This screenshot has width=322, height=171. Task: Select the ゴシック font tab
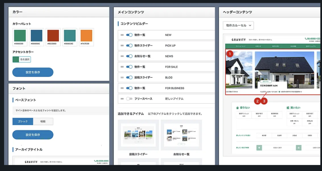(x=23, y=121)
